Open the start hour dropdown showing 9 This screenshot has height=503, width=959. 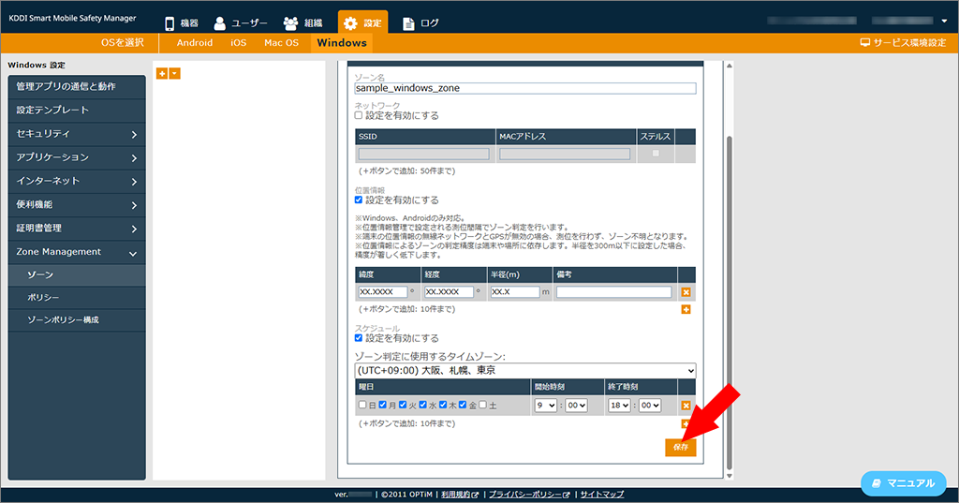pos(546,405)
